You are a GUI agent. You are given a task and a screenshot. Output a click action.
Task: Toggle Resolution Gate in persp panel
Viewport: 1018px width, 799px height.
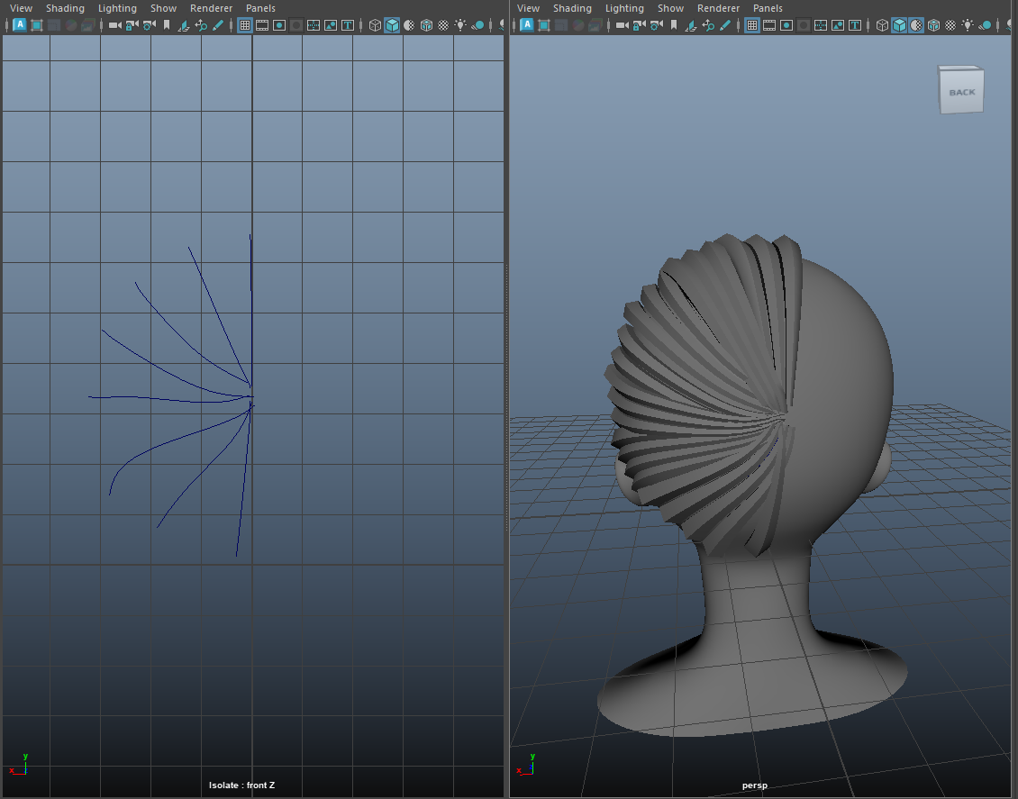(786, 25)
